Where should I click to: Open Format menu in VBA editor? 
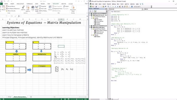109,4
